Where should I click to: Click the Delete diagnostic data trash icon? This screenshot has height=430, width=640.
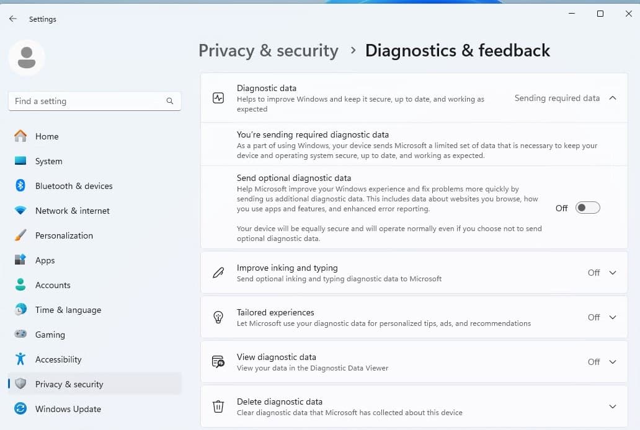pos(218,406)
